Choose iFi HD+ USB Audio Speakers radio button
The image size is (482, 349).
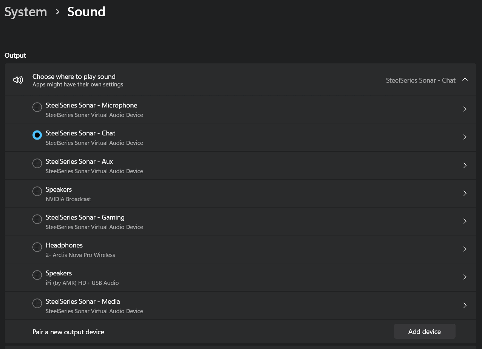pos(37,275)
